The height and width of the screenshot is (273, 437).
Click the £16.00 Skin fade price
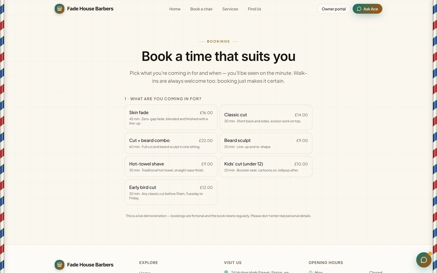click(x=206, y=113)
